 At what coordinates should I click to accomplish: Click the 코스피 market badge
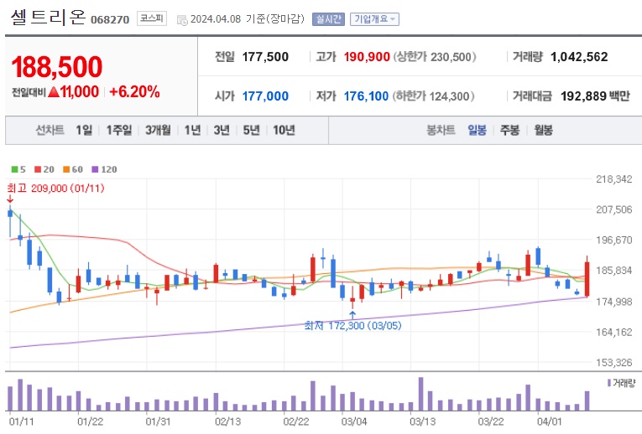(x=152, y=18)
